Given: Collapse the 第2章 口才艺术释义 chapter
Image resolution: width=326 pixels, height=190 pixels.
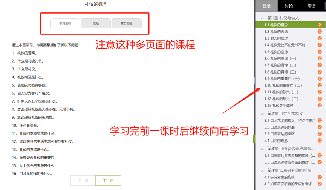Looking at the screenshot, I should pyautogui.click(x=262, y=114).
